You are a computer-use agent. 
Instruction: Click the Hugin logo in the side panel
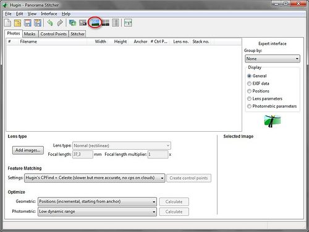pyautogui.click(x=273, y=121)
